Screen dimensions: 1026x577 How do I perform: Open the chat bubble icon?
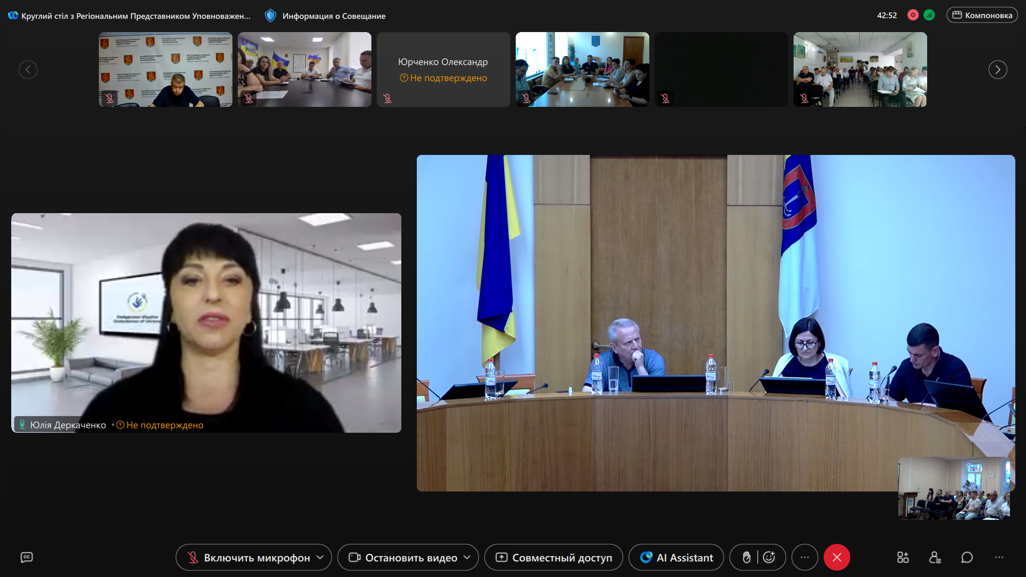pos(967,557)
